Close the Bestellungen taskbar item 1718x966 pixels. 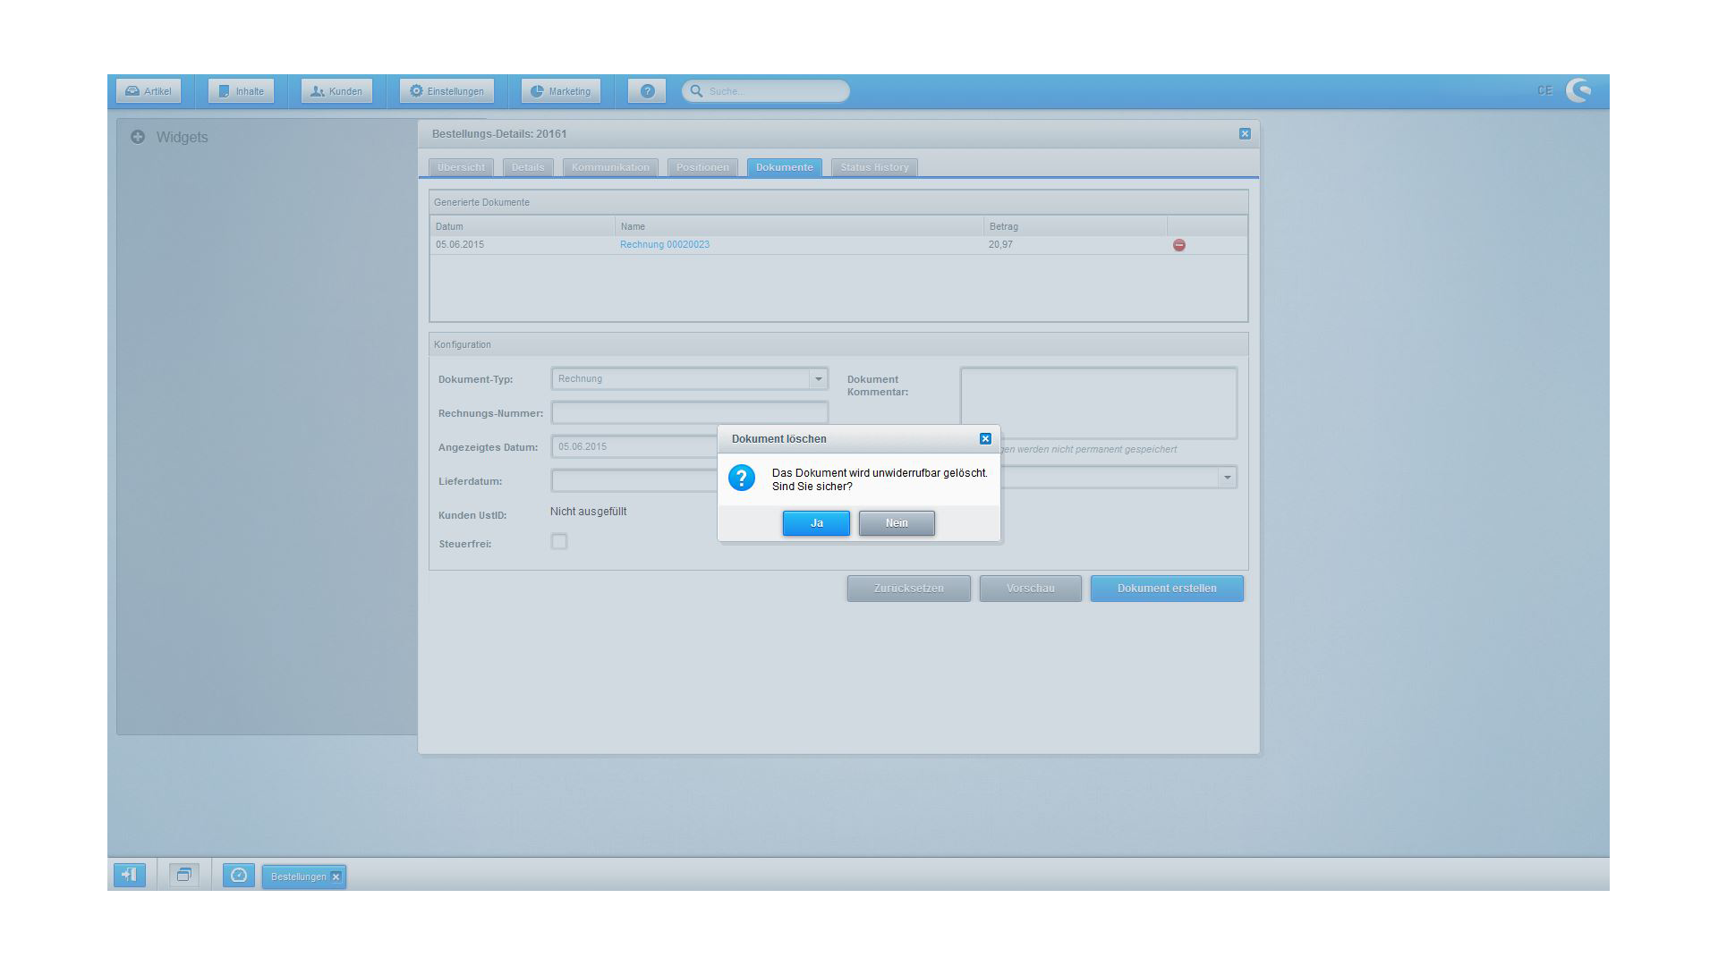[336, 877]
